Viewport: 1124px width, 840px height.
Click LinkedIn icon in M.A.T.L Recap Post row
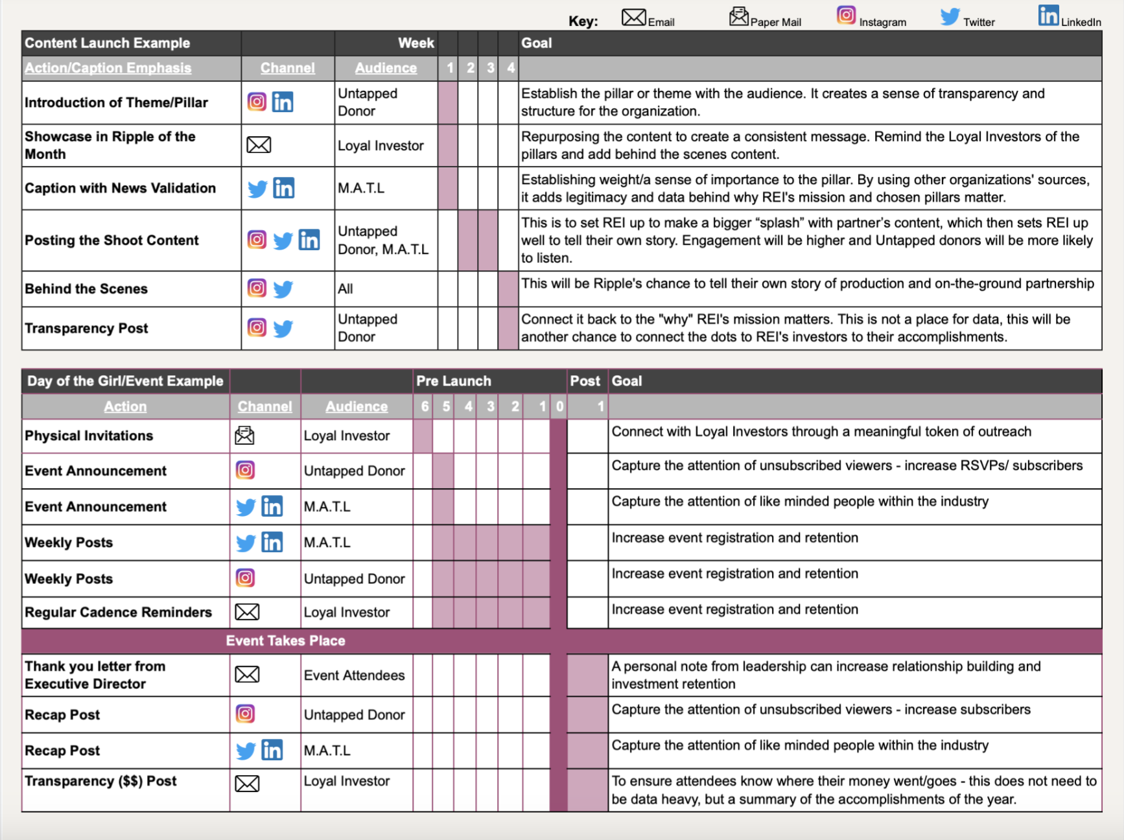click(x=272, y=750)
